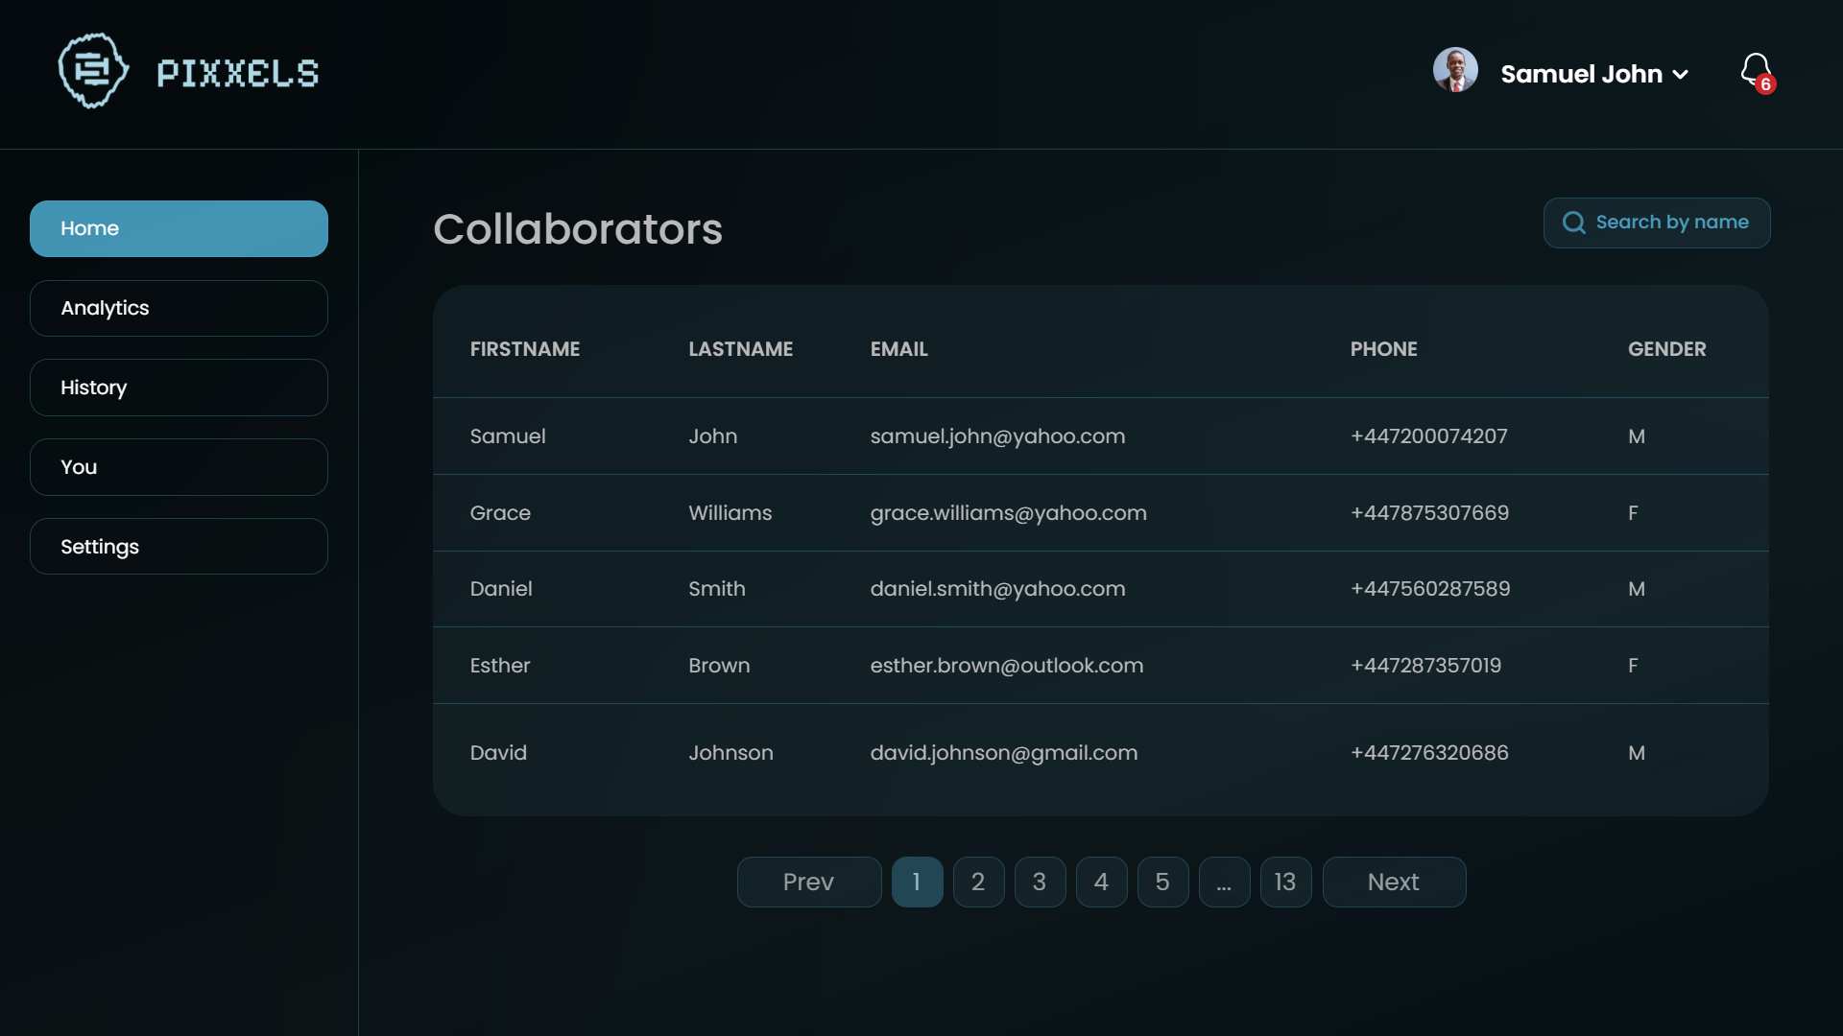The height and width of the screenshot is (1036, 1843).
Task: Go to page 2 of collaborators
Action: coord(978,882)
